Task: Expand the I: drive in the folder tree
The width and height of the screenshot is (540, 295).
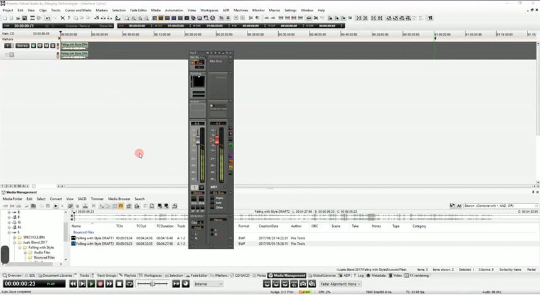Action: tap(9, 232)
